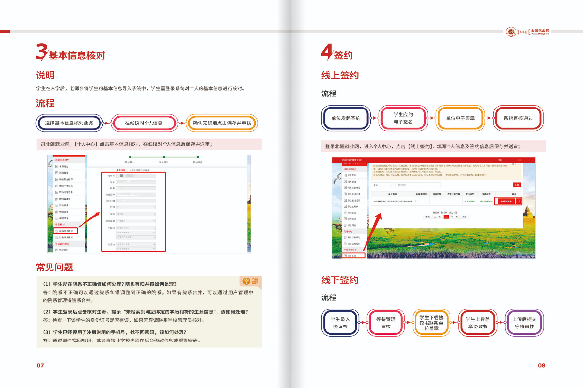Screen dimensions: 583x388
Task: Click the 单位电子签章 orange flow step
Action: pyautogui.click(x=460, y=118)
